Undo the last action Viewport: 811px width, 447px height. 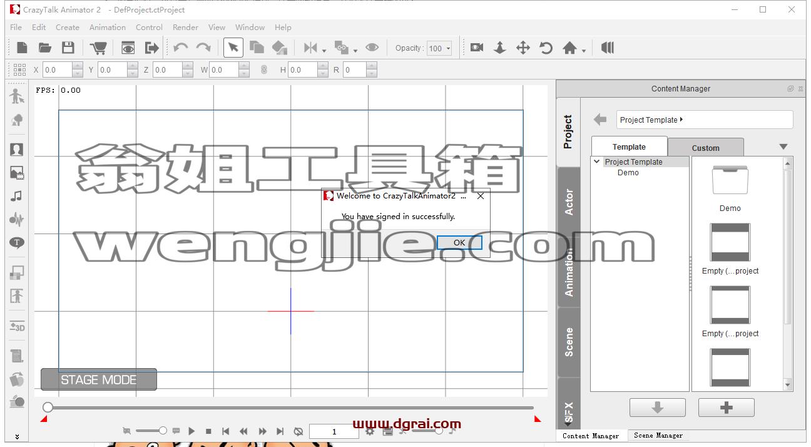point(181,48)
